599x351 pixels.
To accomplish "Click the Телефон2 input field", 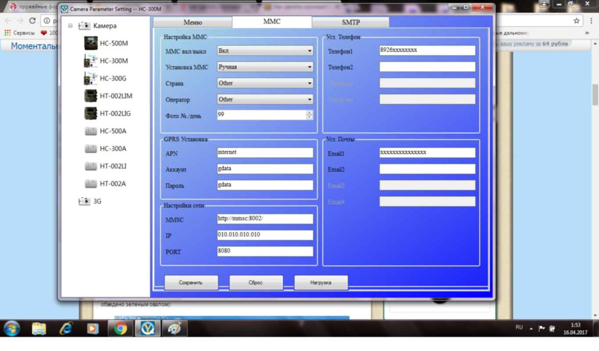I will coord(428,67).
